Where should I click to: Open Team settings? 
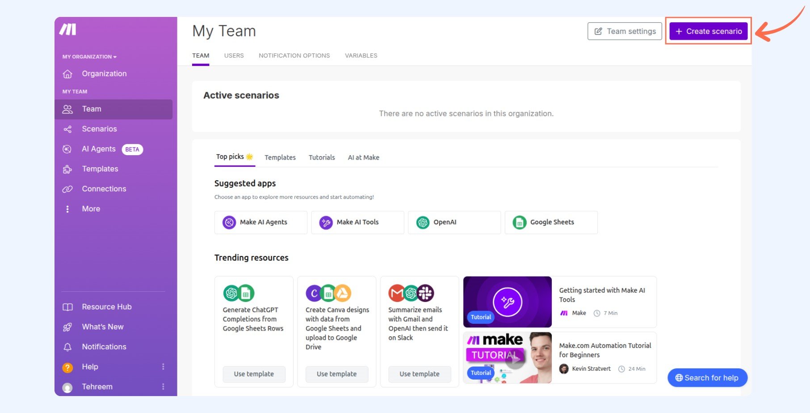(625, 31)
